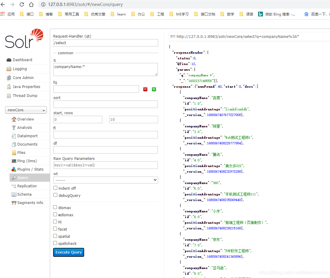Remove fq filter with red minus icon

click(145, 89)
